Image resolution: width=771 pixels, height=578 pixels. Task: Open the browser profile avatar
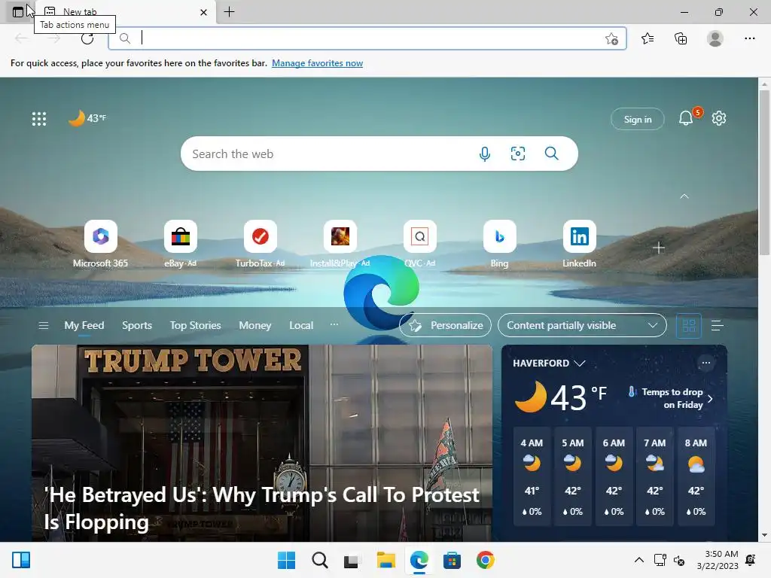pos(715,38)
